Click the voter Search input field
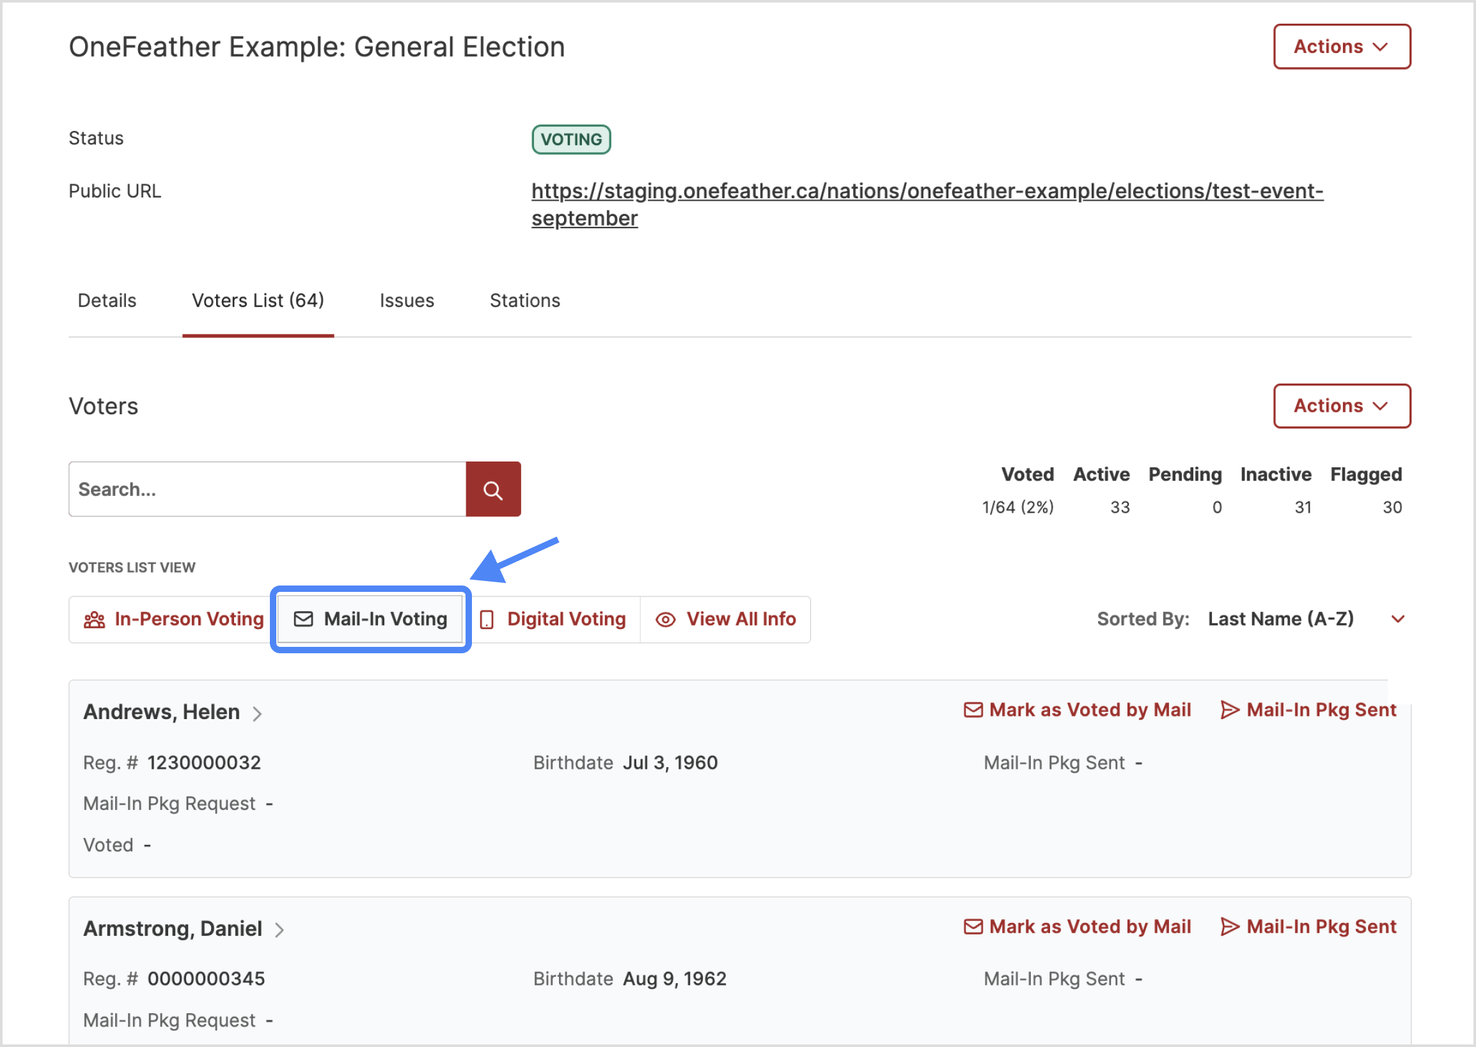The image size is (1476, 1047). click(x=267, y=489)
